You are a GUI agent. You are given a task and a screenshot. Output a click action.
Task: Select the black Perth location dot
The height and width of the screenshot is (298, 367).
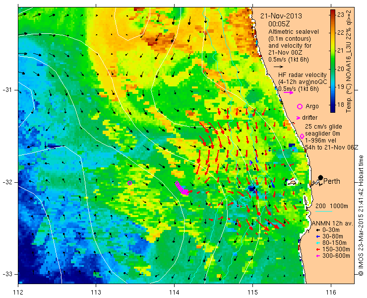coord(321,177)
